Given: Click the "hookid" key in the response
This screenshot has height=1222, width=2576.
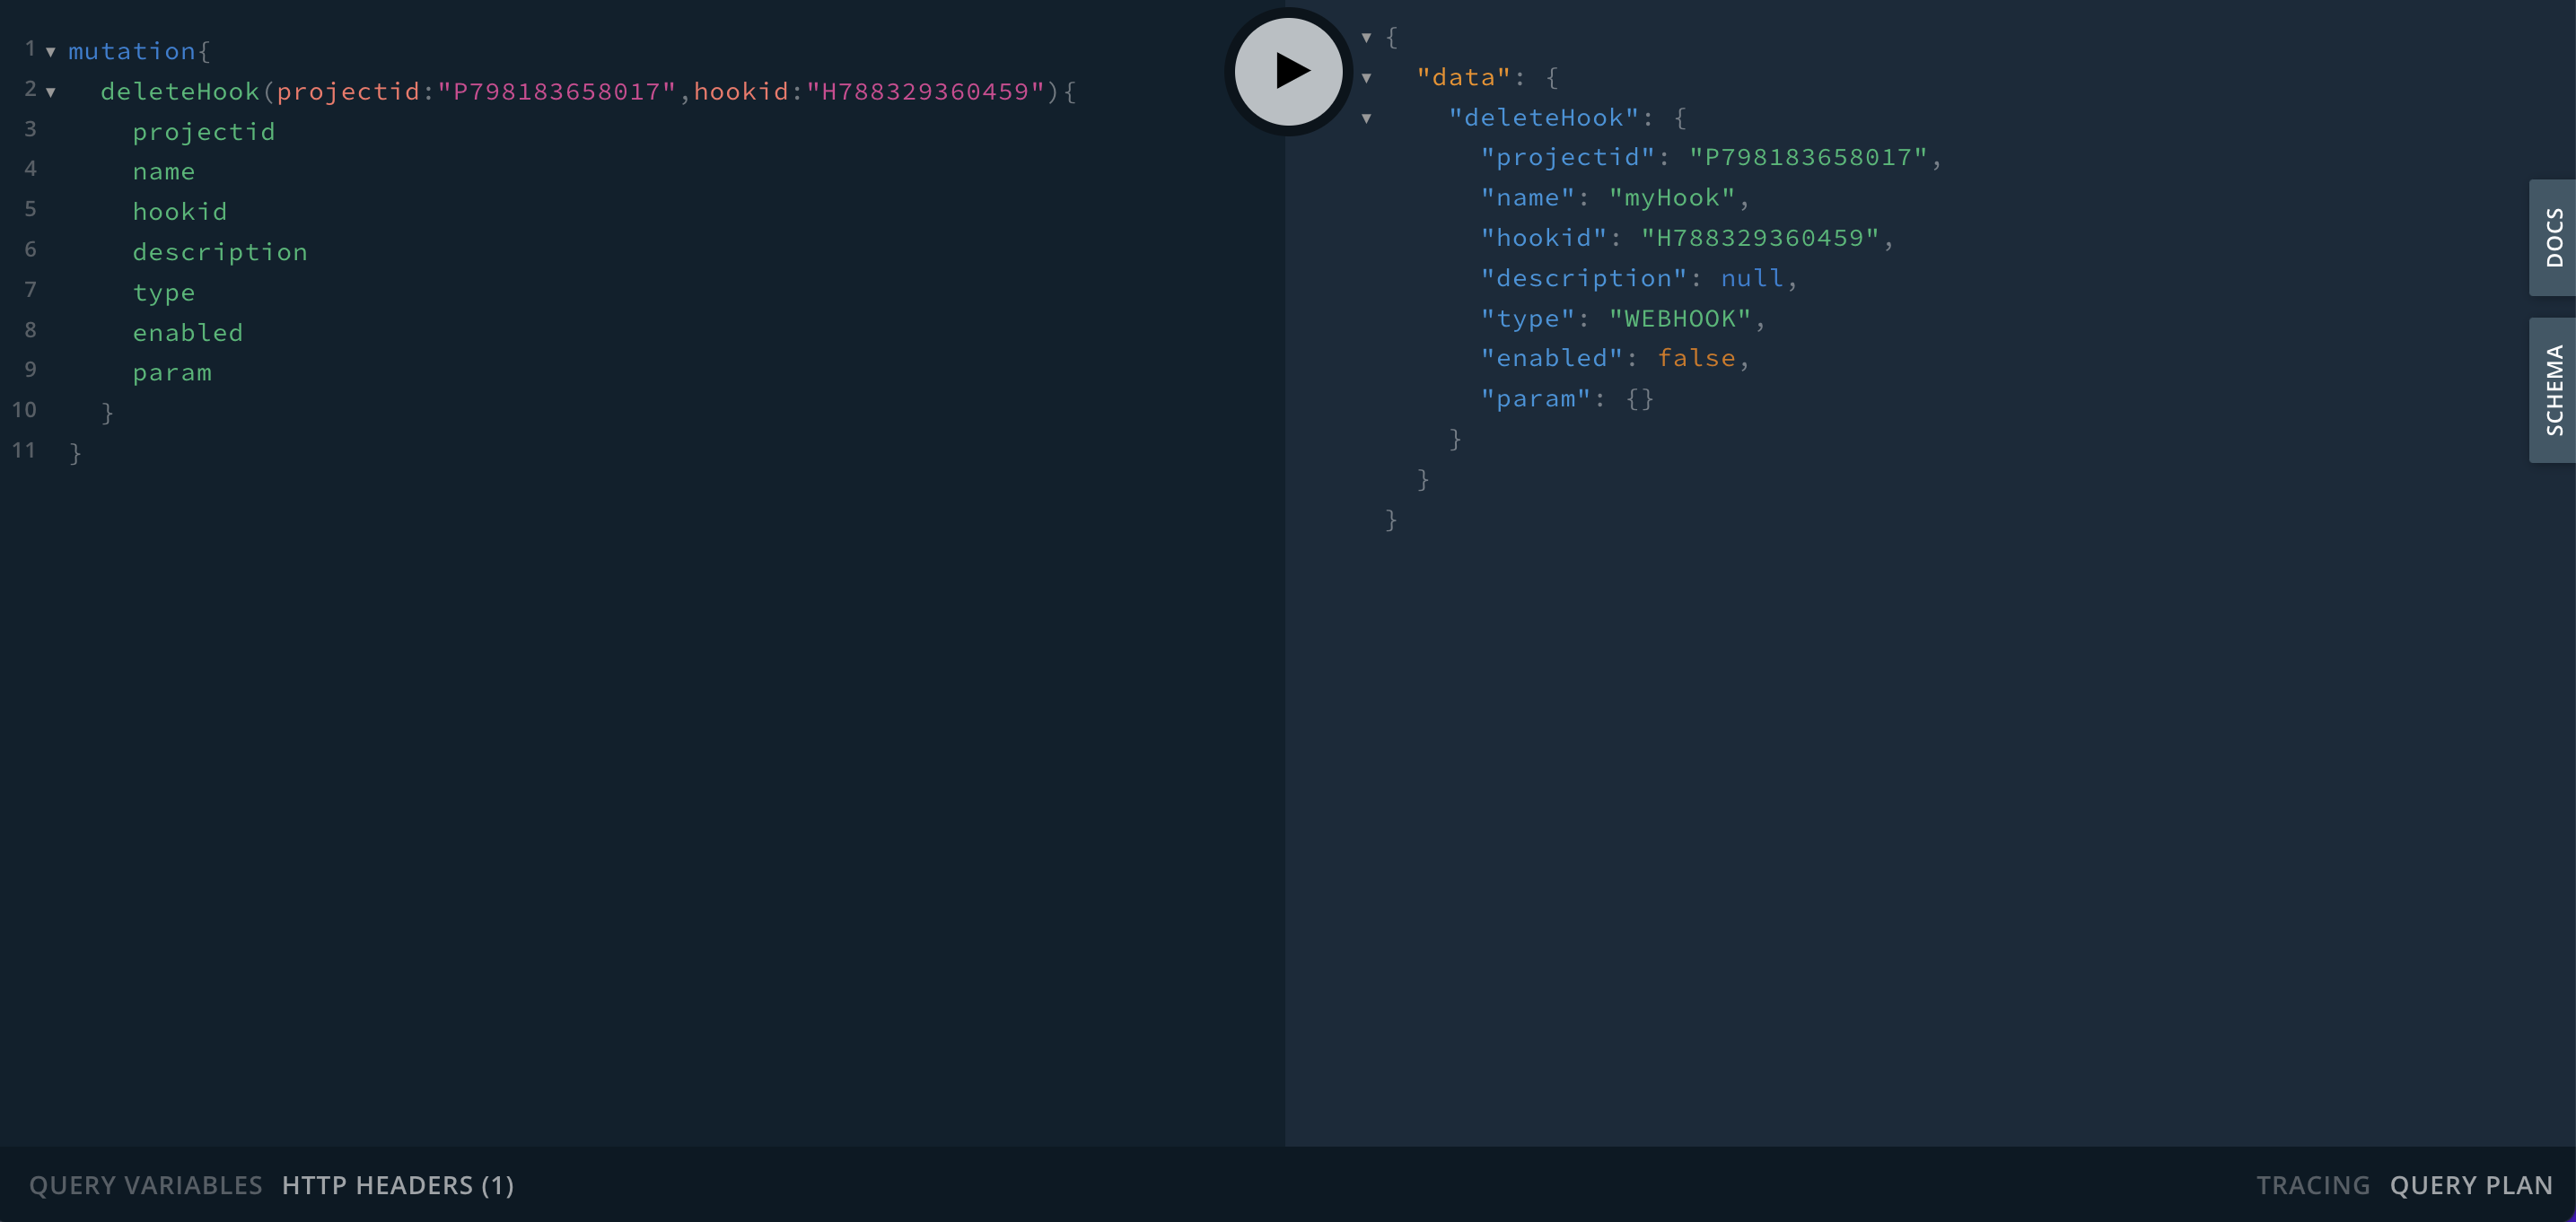Looking at the screenshot, I should [1544, 238].
